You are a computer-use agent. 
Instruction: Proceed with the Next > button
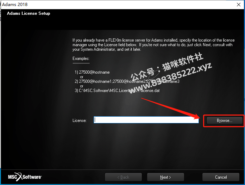coord(165,177)
